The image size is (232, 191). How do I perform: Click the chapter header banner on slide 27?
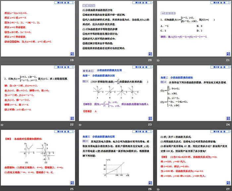pyautogui.click(x=221, y=131)
